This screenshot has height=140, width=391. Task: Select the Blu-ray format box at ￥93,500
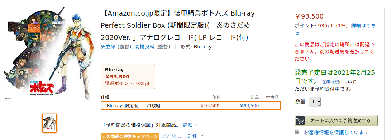128,77
